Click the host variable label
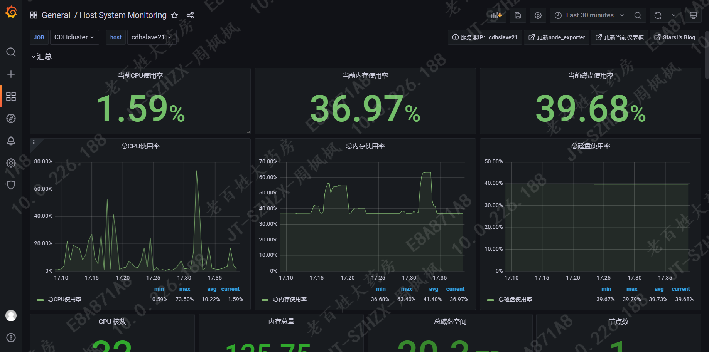Image resolution: width=709 pixels, height=352 pixels. click(x=116, y=37)
